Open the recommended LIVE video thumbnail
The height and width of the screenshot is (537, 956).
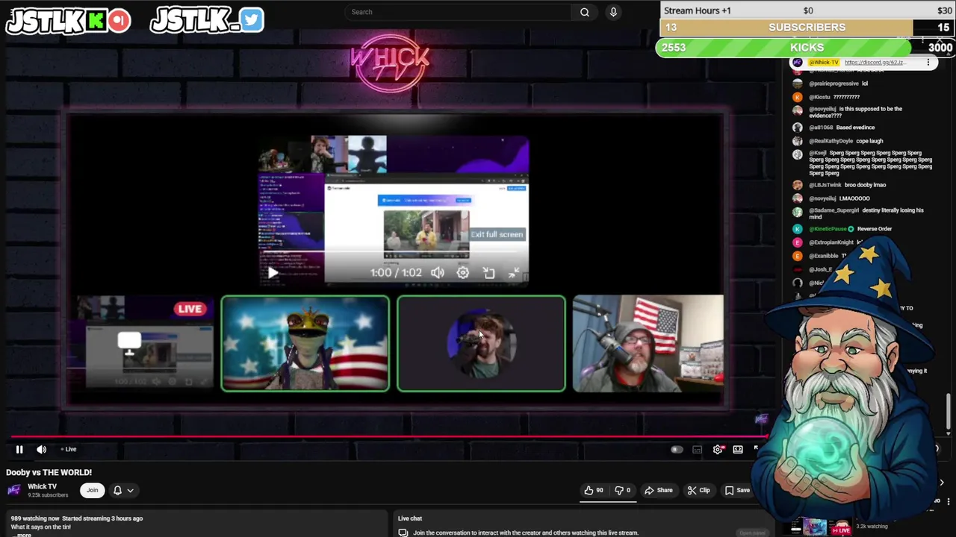click(819, 527)
